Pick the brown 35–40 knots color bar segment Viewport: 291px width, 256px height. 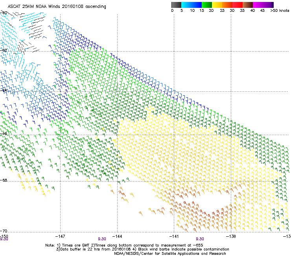click(x=248, y=5)
